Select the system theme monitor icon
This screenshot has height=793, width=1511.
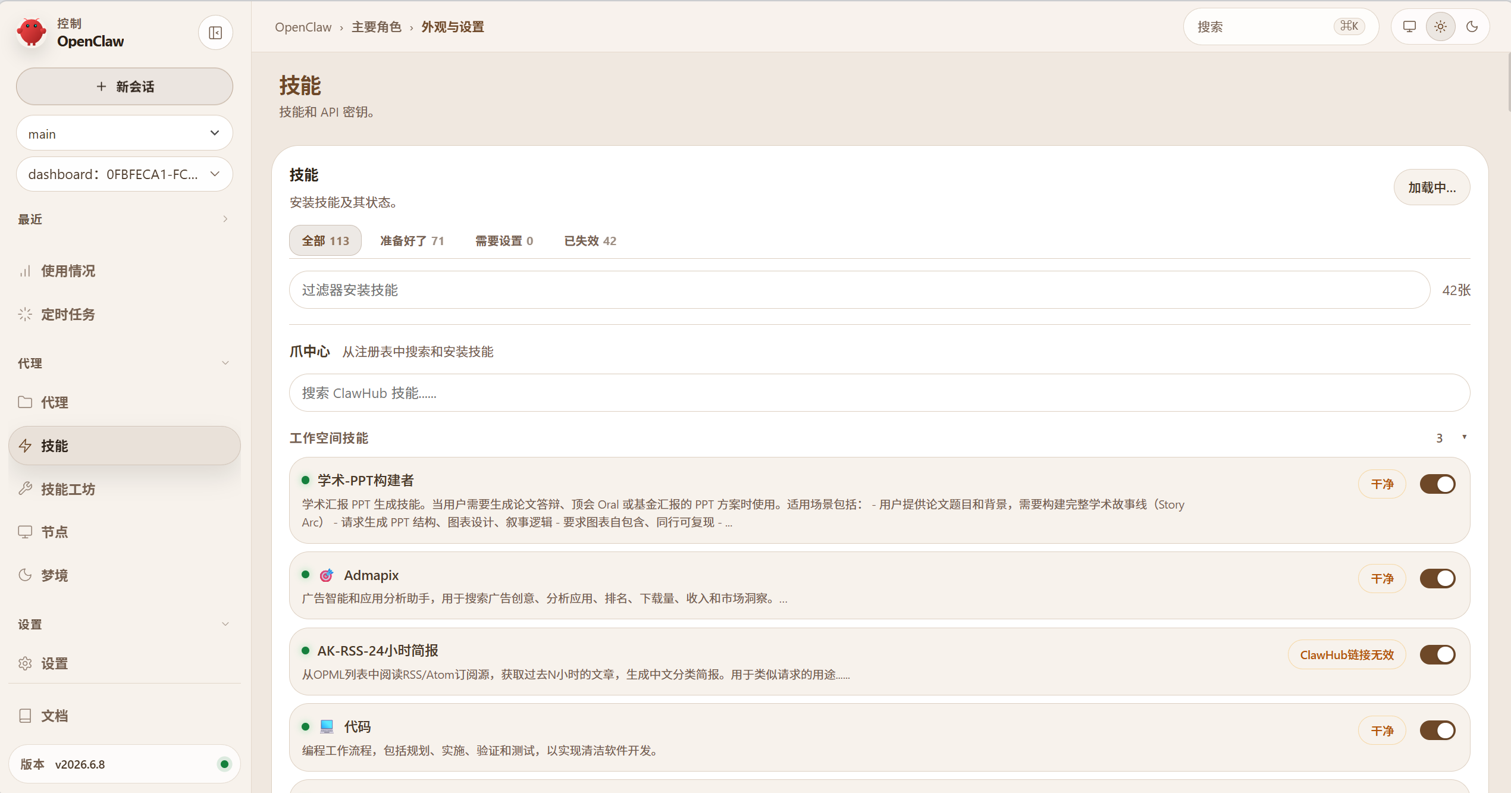tap(1409, 27)
